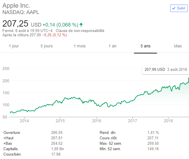This screenshot has height=159, width=189.
Task: Click the green up arrow beside percentage change
Action: point(81,25)
